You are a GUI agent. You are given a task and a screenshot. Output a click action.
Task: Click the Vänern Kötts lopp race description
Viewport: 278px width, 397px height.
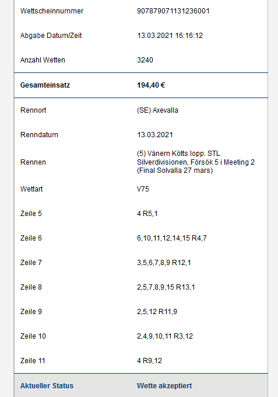(196, 162)
